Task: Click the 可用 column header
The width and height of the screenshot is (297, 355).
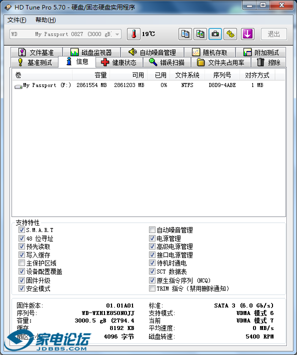Action: (x=128, y=75)
